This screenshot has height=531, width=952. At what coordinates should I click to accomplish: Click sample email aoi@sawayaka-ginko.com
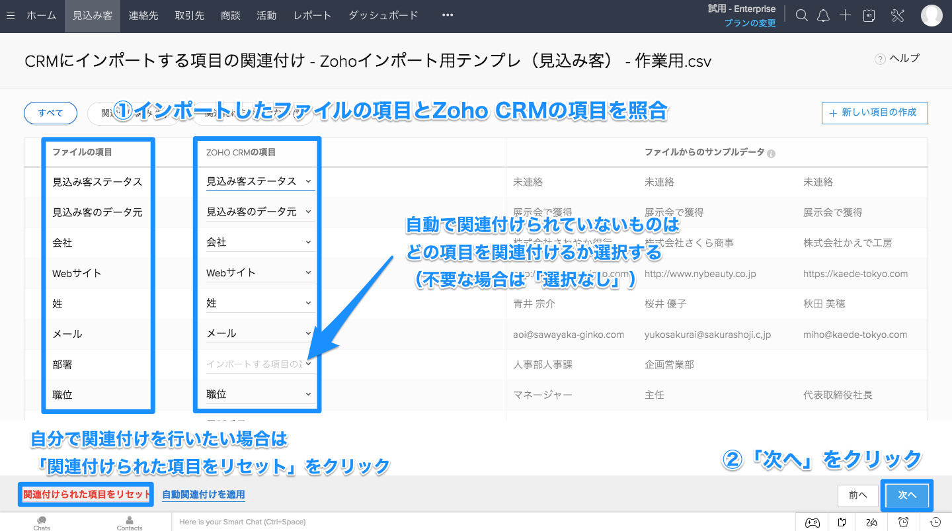tap(569, 335)
